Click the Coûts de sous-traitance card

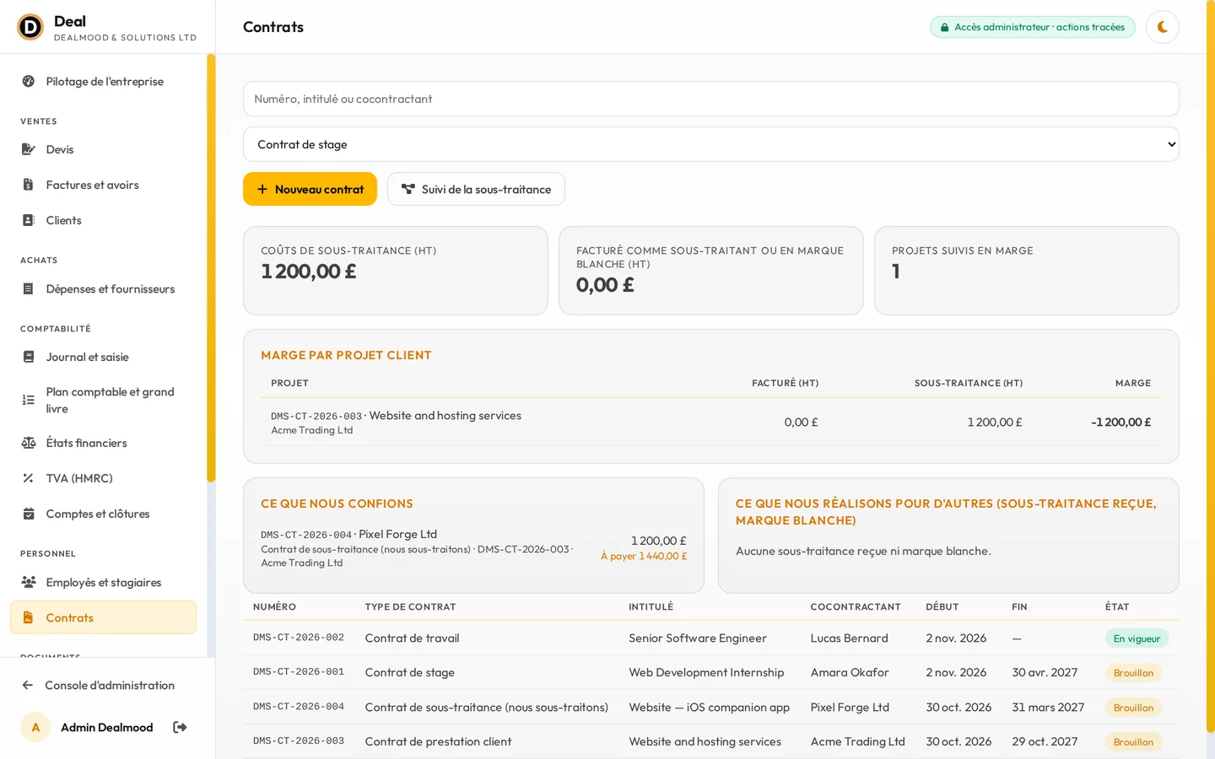click(x=396, y=271)
